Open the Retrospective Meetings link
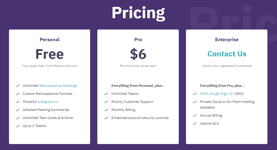This screenshot has height=150, width=277. pos(58,86)
